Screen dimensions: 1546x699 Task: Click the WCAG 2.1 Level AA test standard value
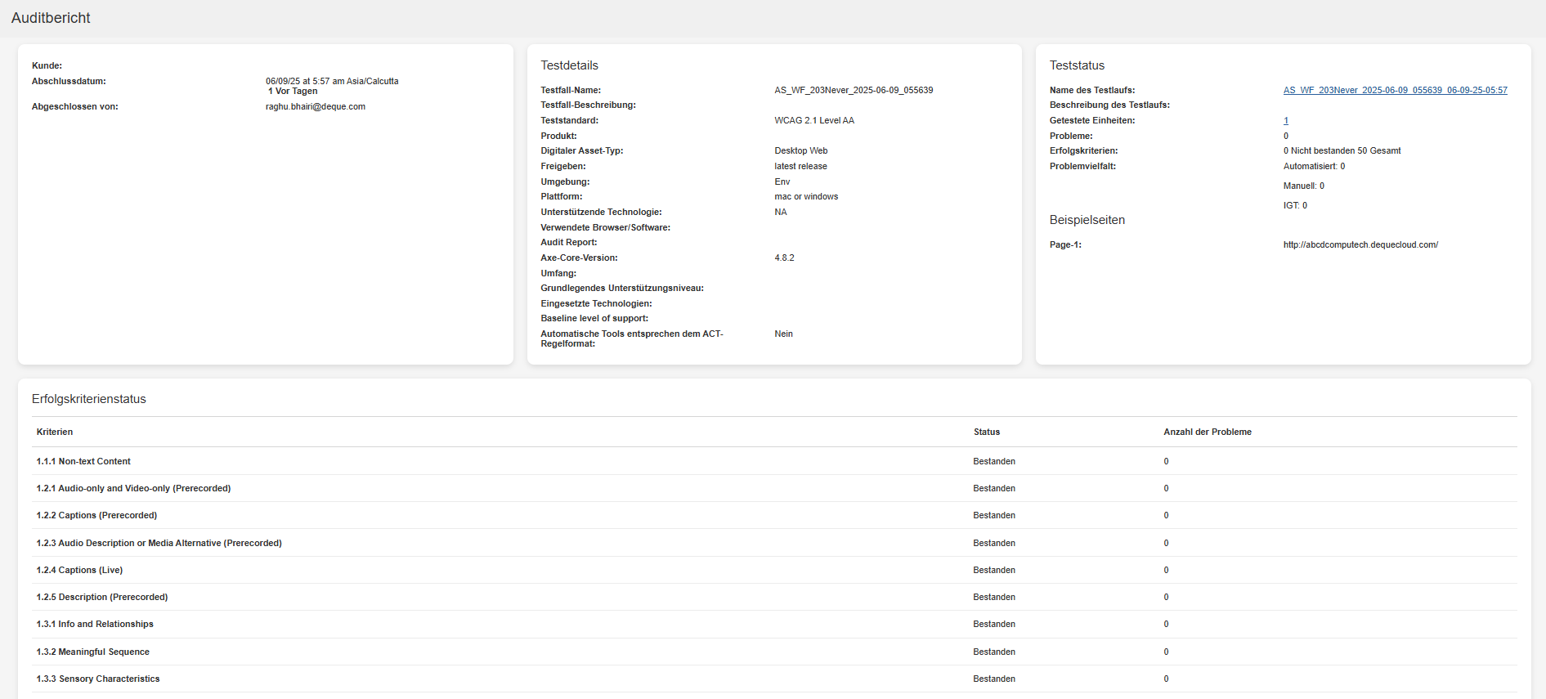(814, 121)
